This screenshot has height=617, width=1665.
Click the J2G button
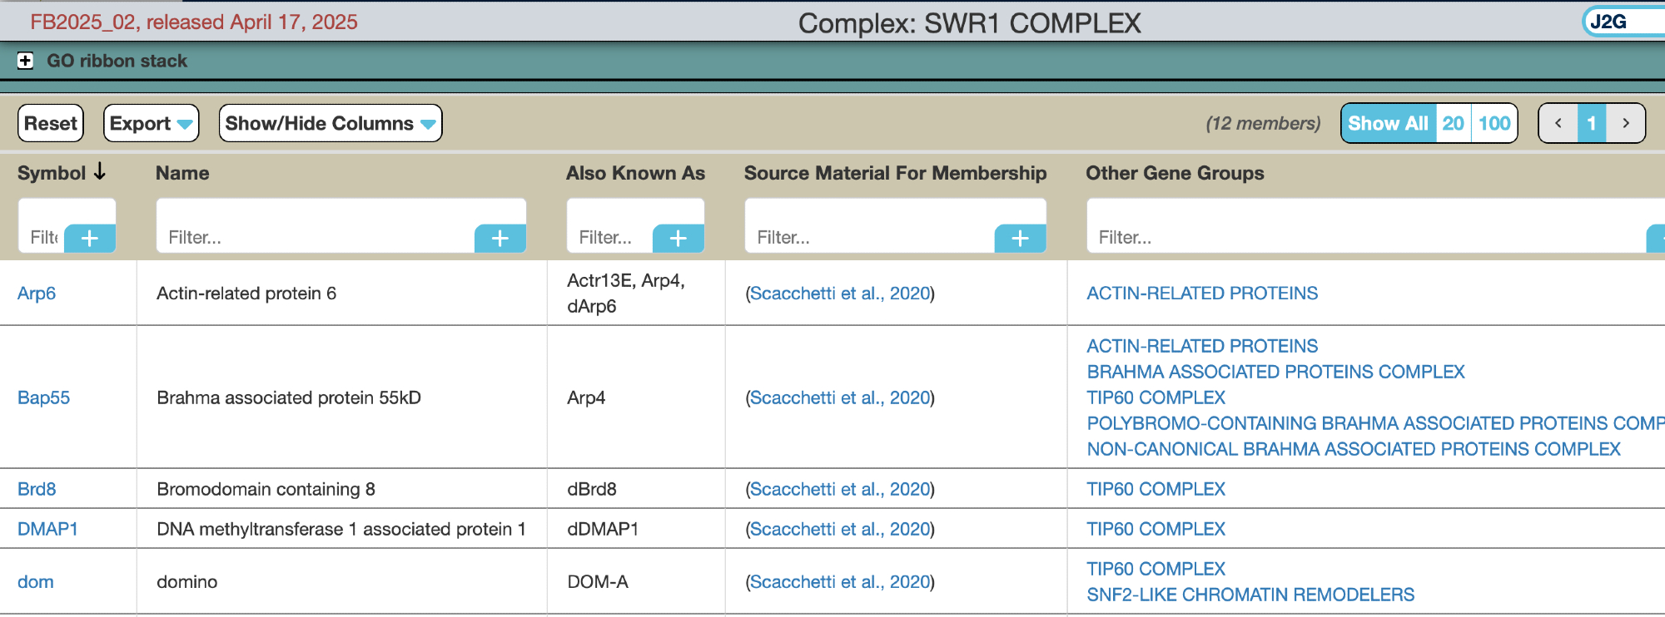pyautogui.click(x=1608, y=22)
